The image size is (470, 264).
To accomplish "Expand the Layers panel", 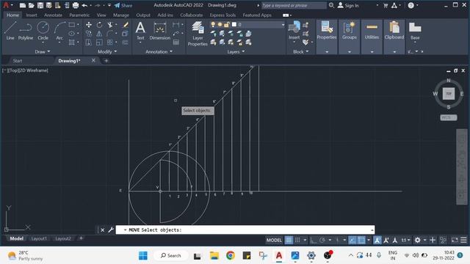I will point(236,52).
